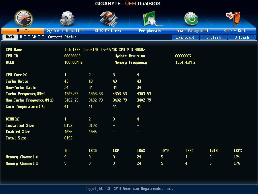Select the Memory Frequency value 1334.42MHz
Screen dimensions: 258x194
[x=185, y=62]
